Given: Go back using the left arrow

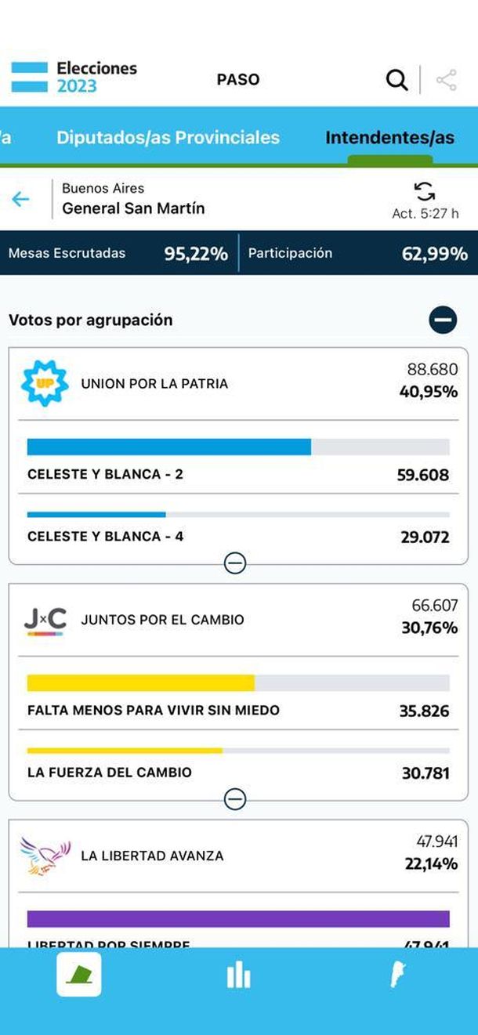Looking at the screenshot, I should (20, 199).
